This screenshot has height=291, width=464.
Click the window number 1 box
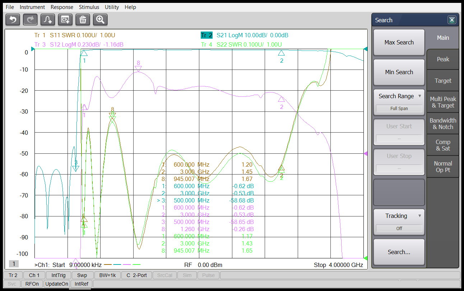click(x=14, y=264)
